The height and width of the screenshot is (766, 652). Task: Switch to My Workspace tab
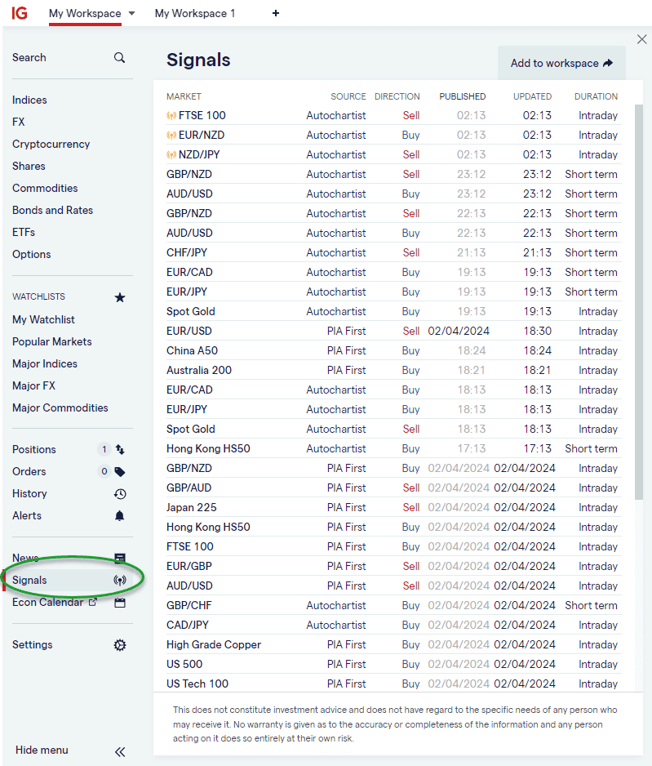click(85, 14)
